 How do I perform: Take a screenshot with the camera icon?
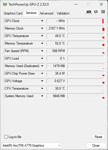click(89, 12)
